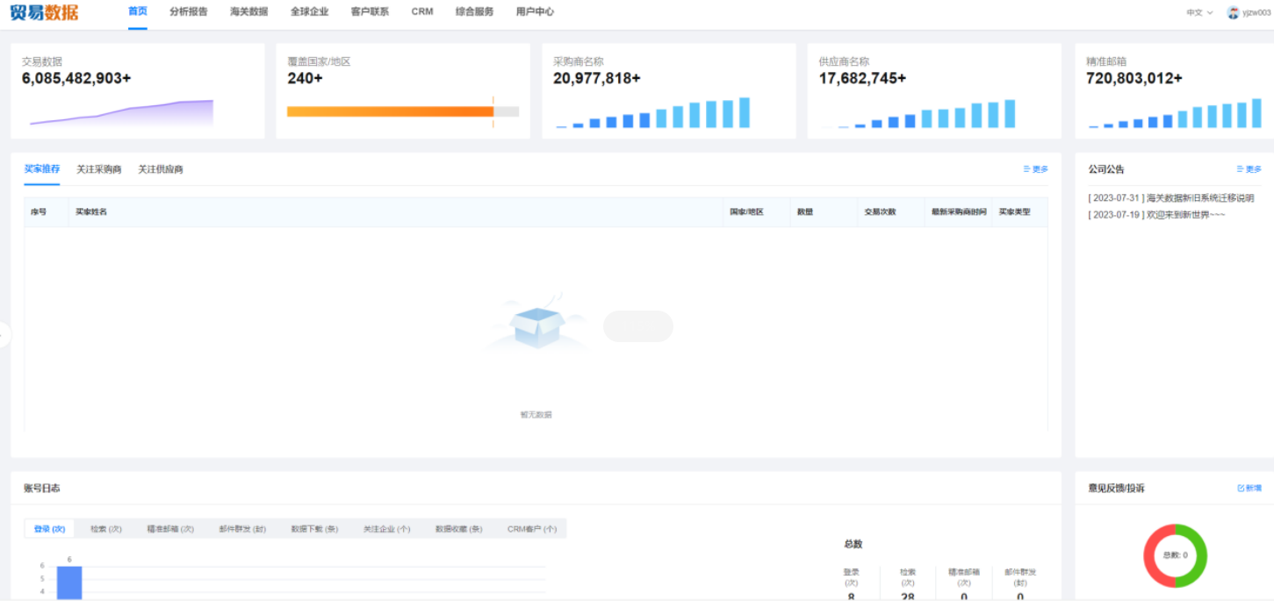Select the 检索 (次) log tab

pyautogui.click(x=106, y=529)
